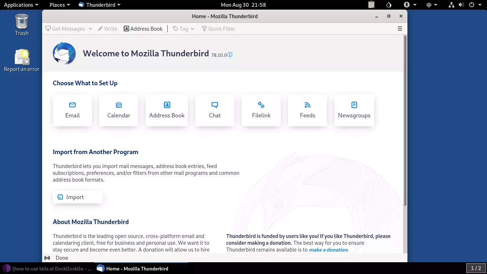Select the Chat setup icon

pos(214,110)
